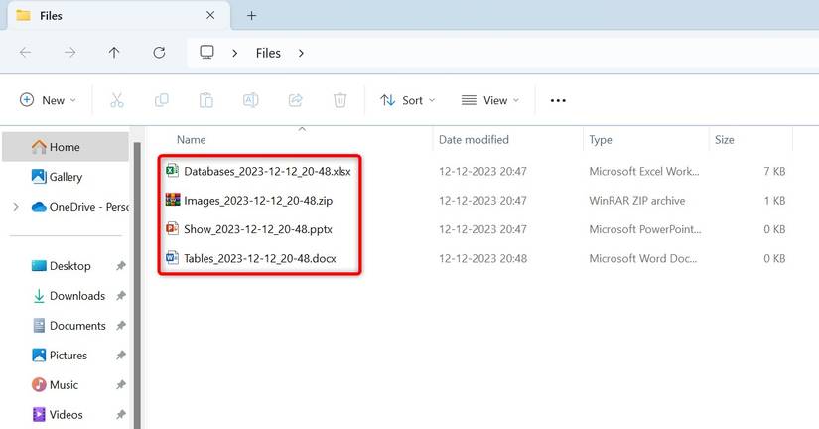The height and width of the screenshot is (429, 819).
Task: Unpin Videos using its pin icon
Action: pyautogui.click(x=121, y=415)
